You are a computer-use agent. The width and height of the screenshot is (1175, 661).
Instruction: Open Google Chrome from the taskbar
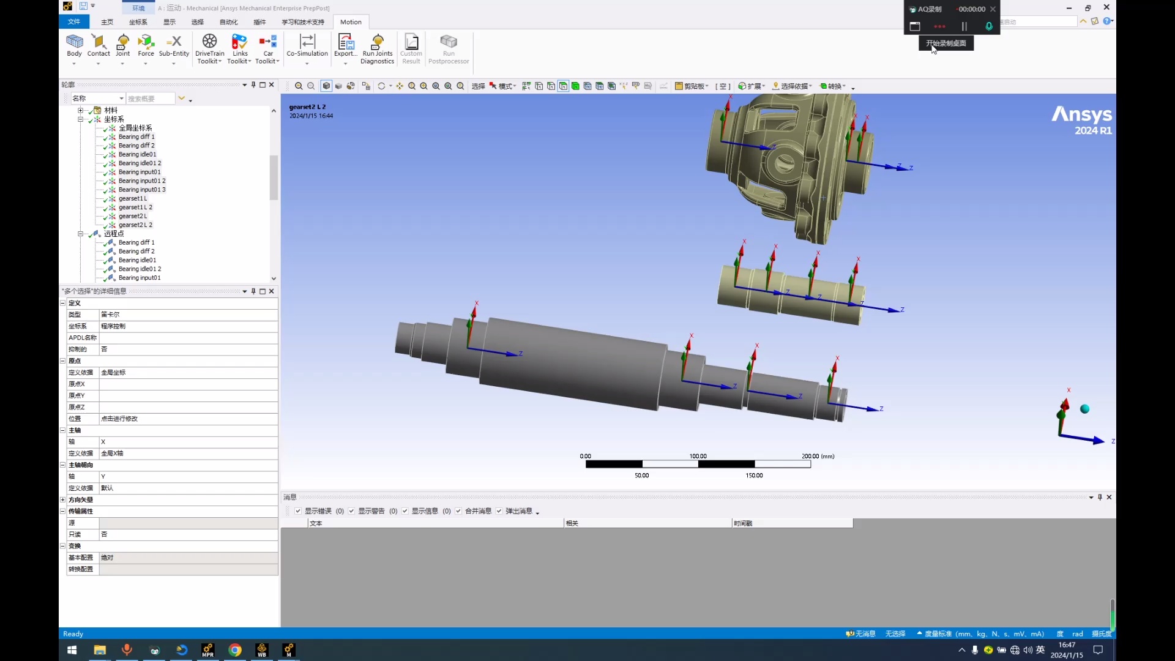pyautogui.click(x=235, y=651)
